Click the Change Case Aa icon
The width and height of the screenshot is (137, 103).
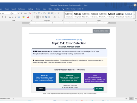pos(25,13)
